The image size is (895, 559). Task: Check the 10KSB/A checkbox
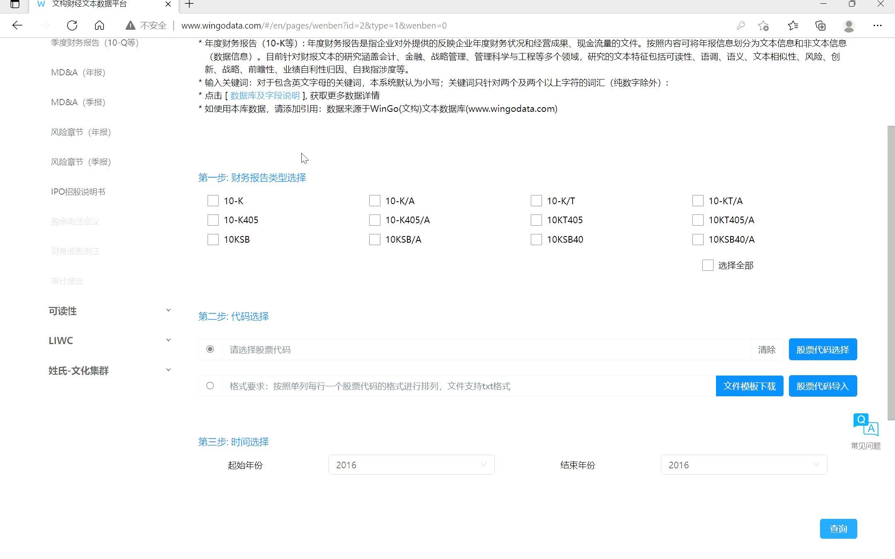click(x=375, y=239)
